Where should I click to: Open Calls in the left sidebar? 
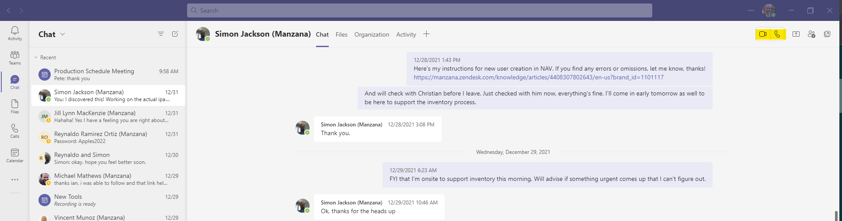coord(15,131)
